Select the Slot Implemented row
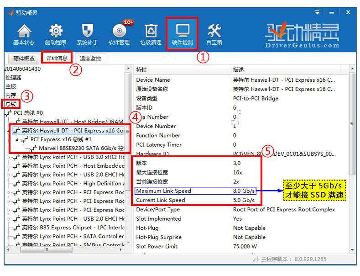This screenshot has width=360, height=276. point(240,219)
